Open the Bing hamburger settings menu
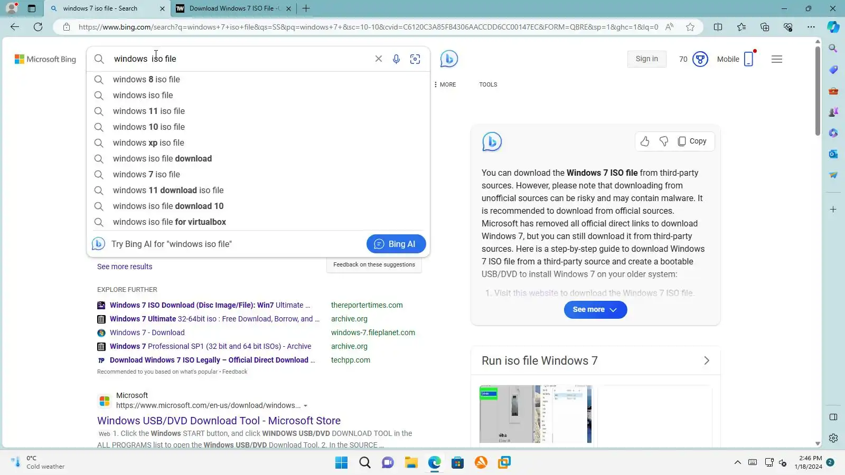 (777, 59)
